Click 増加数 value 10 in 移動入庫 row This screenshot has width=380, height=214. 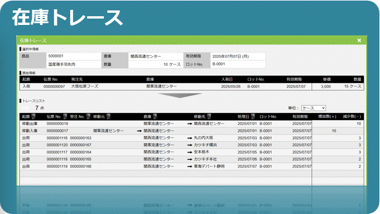click(334, 131)
